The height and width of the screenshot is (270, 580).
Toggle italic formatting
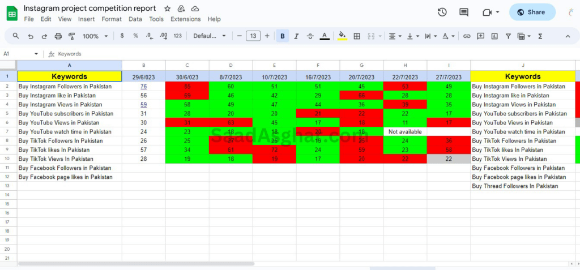coord(296,36)
